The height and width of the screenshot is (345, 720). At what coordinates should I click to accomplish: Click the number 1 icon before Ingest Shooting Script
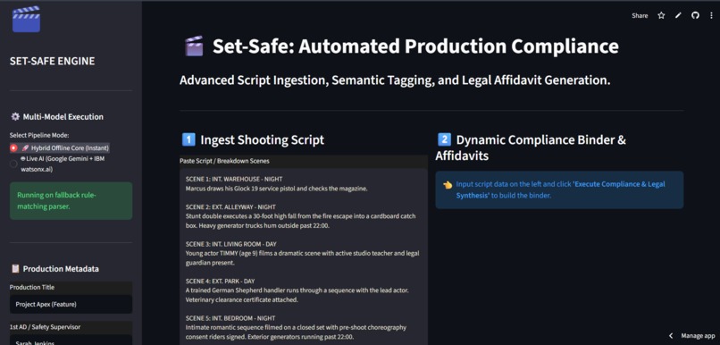[188, 139]
